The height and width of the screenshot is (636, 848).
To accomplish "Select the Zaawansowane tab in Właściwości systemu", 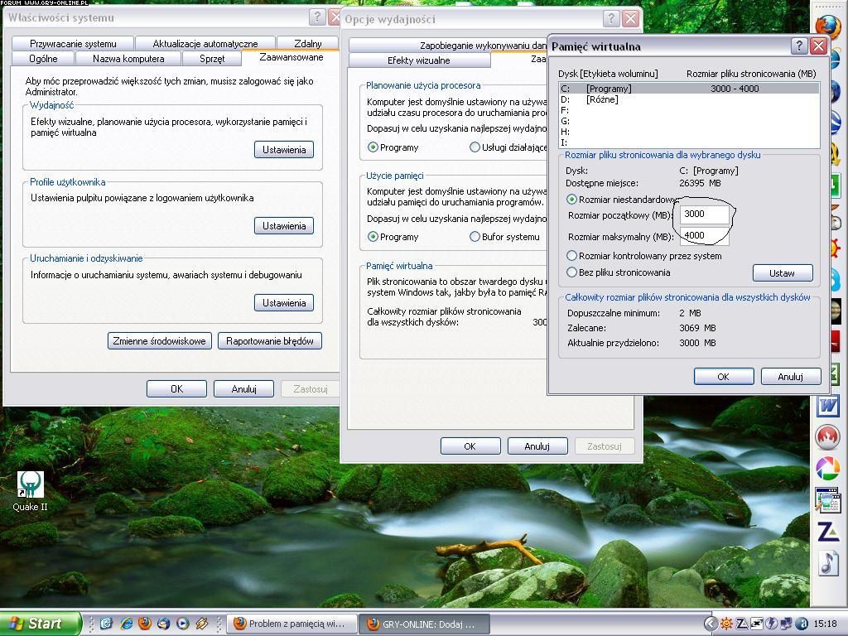I will point(291,57).
